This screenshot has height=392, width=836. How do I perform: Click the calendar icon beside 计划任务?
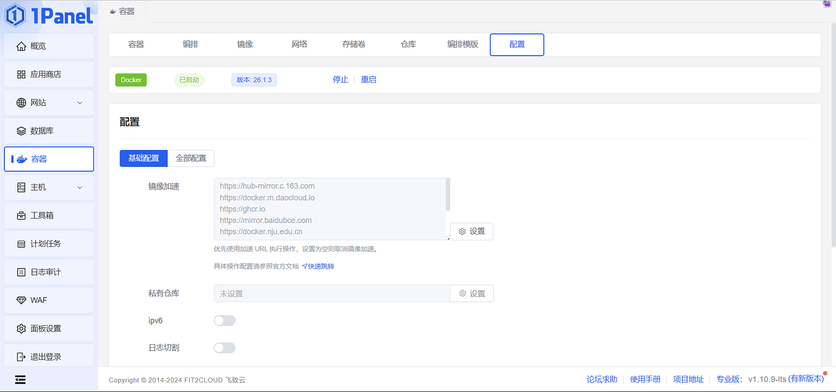[x=21, y=244]
